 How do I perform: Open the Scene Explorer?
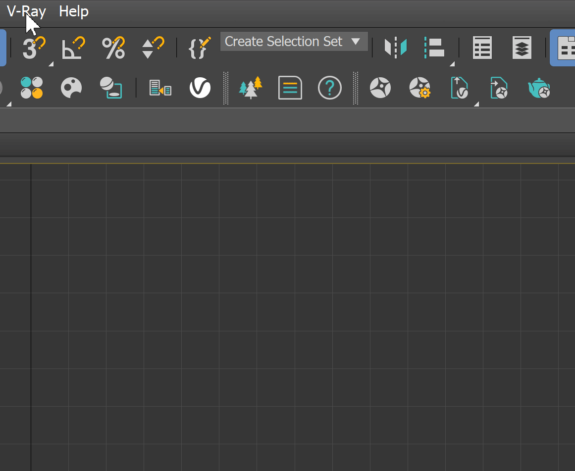point(482,48)
